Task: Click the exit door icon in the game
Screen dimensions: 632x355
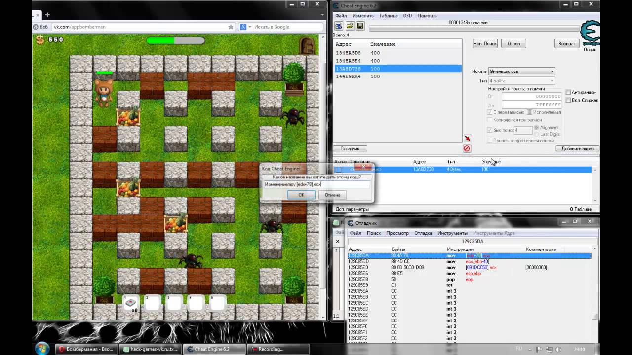Action: coord(307,46)
